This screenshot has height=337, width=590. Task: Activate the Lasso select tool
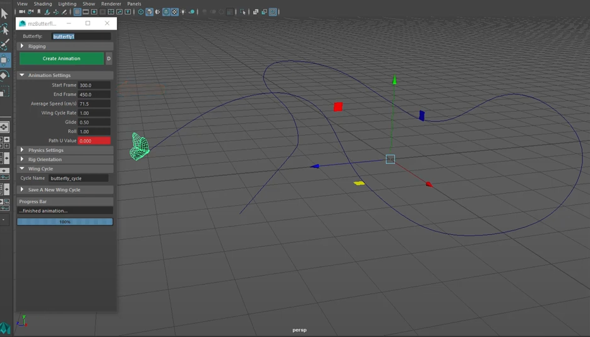4,29
